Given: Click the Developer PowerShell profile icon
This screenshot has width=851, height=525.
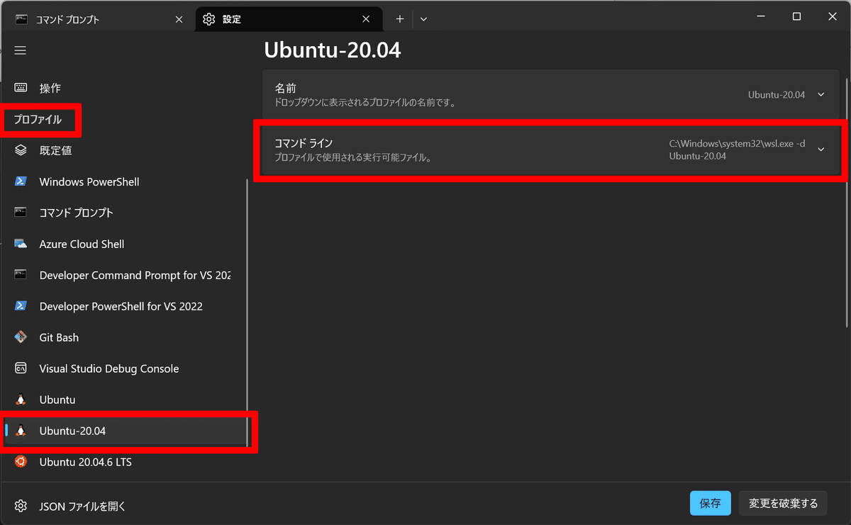Looking at the screenshot, I should pos(21,306).
